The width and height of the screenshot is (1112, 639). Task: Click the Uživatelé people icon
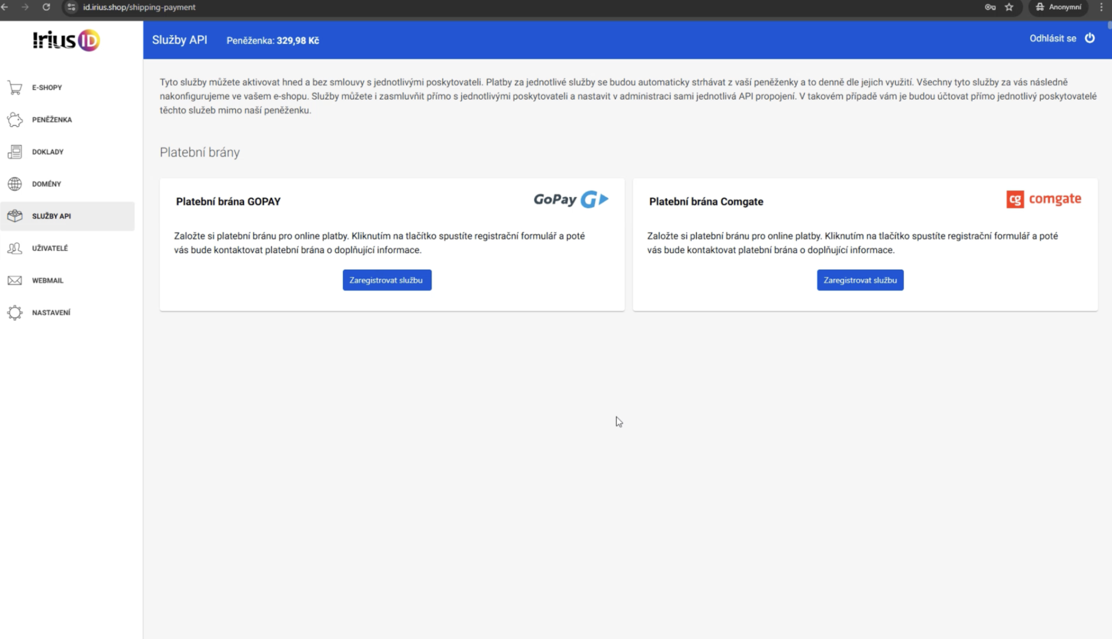15,248
